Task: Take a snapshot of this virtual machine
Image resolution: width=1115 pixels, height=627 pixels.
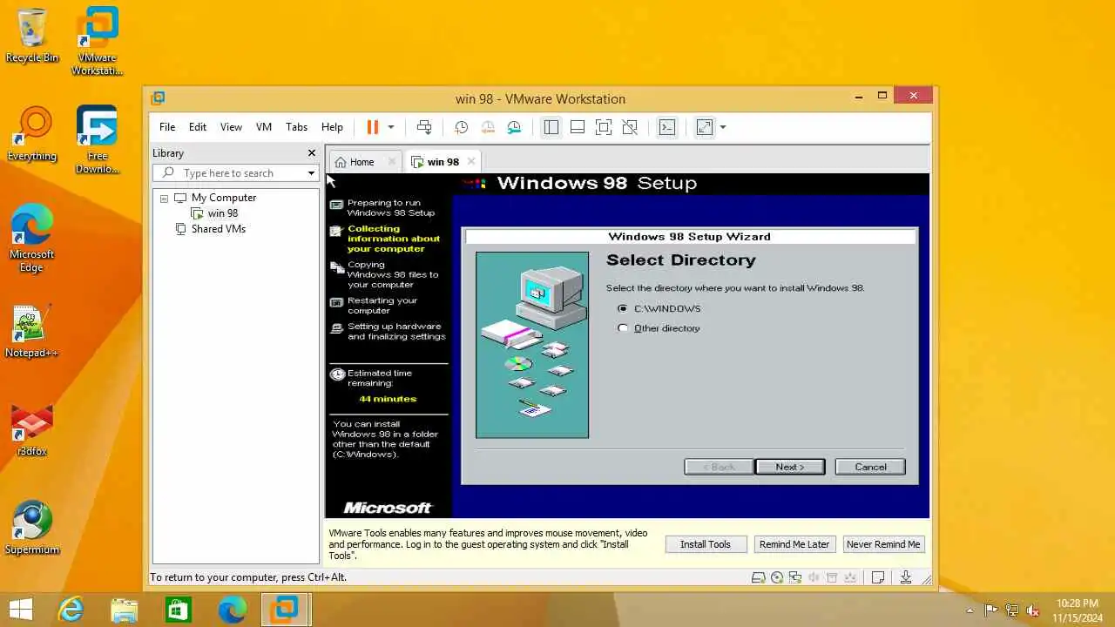Action: click(462, 127)
